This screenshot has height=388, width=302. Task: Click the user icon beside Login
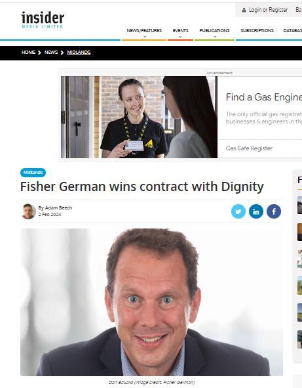[x=244, y=10]
